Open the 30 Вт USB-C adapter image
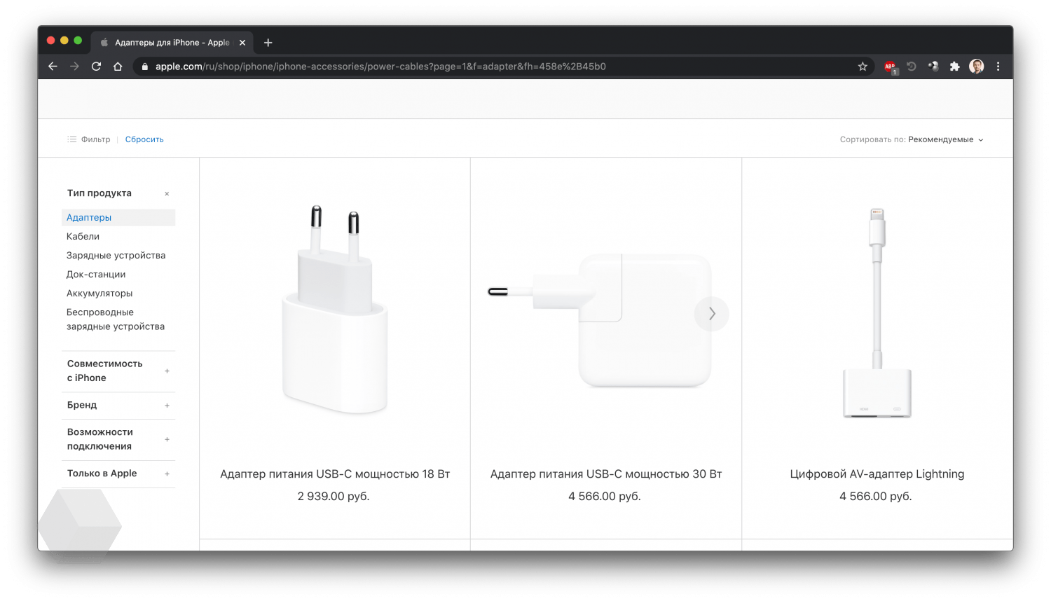 pos(600,319)
